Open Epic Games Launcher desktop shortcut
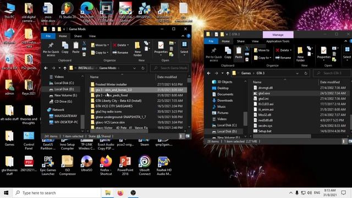The width and height of the screenshot is (352, 198). (x=48, y=165)
